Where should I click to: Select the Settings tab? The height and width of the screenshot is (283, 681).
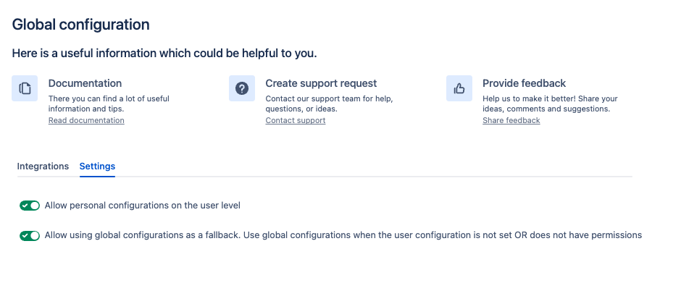tap(97, 166)
